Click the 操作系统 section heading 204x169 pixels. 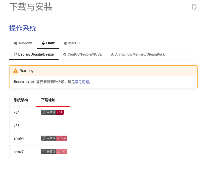tap(23, 28)
